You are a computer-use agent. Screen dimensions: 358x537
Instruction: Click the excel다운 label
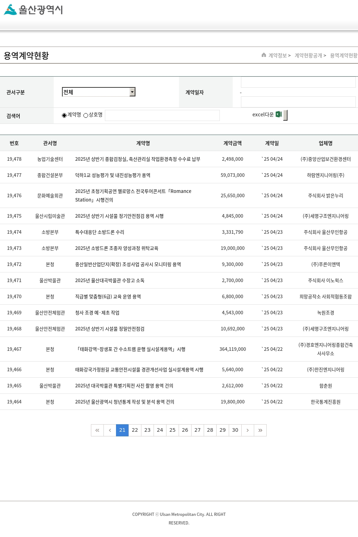[263, 115]
